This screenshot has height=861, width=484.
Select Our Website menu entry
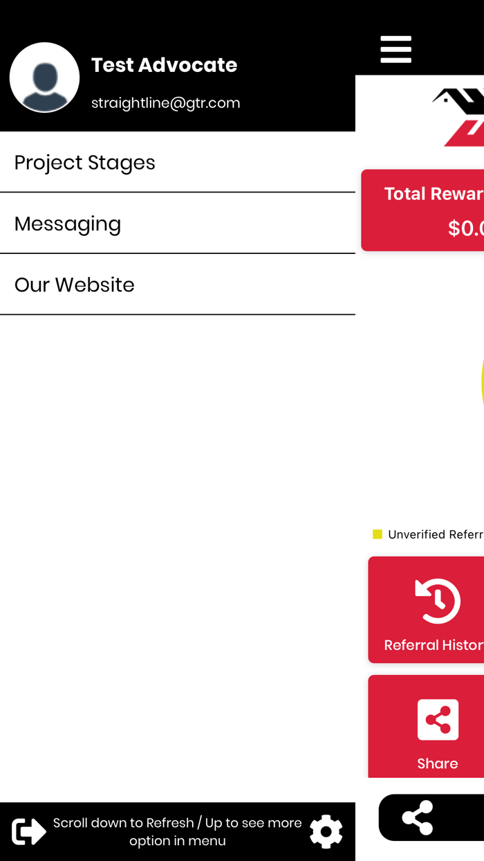click(178, 284)
